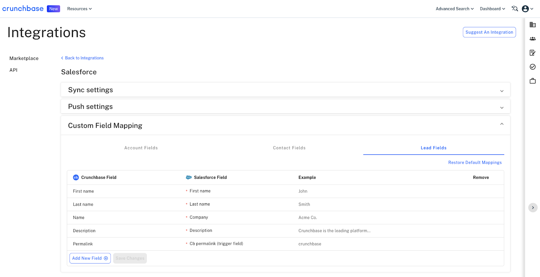This screenshot has width=540, height=277.
Task: Open the sparkle search icon
Action: point(515,8)
